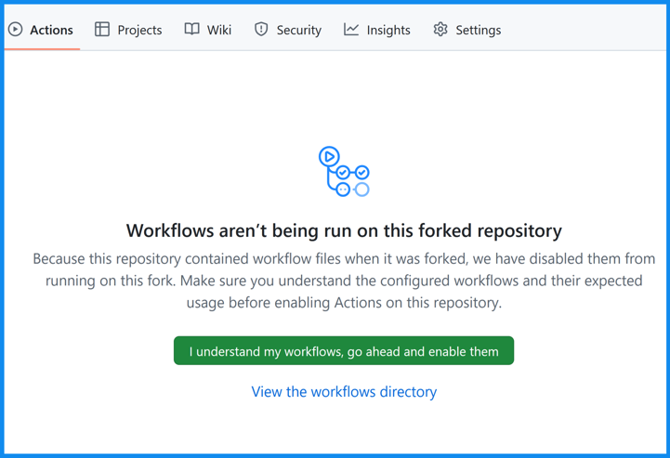This screenshot has width=670, height=458.
Task: Click the 'Workflows aren't being run' heading
Action: pos(344,230)
